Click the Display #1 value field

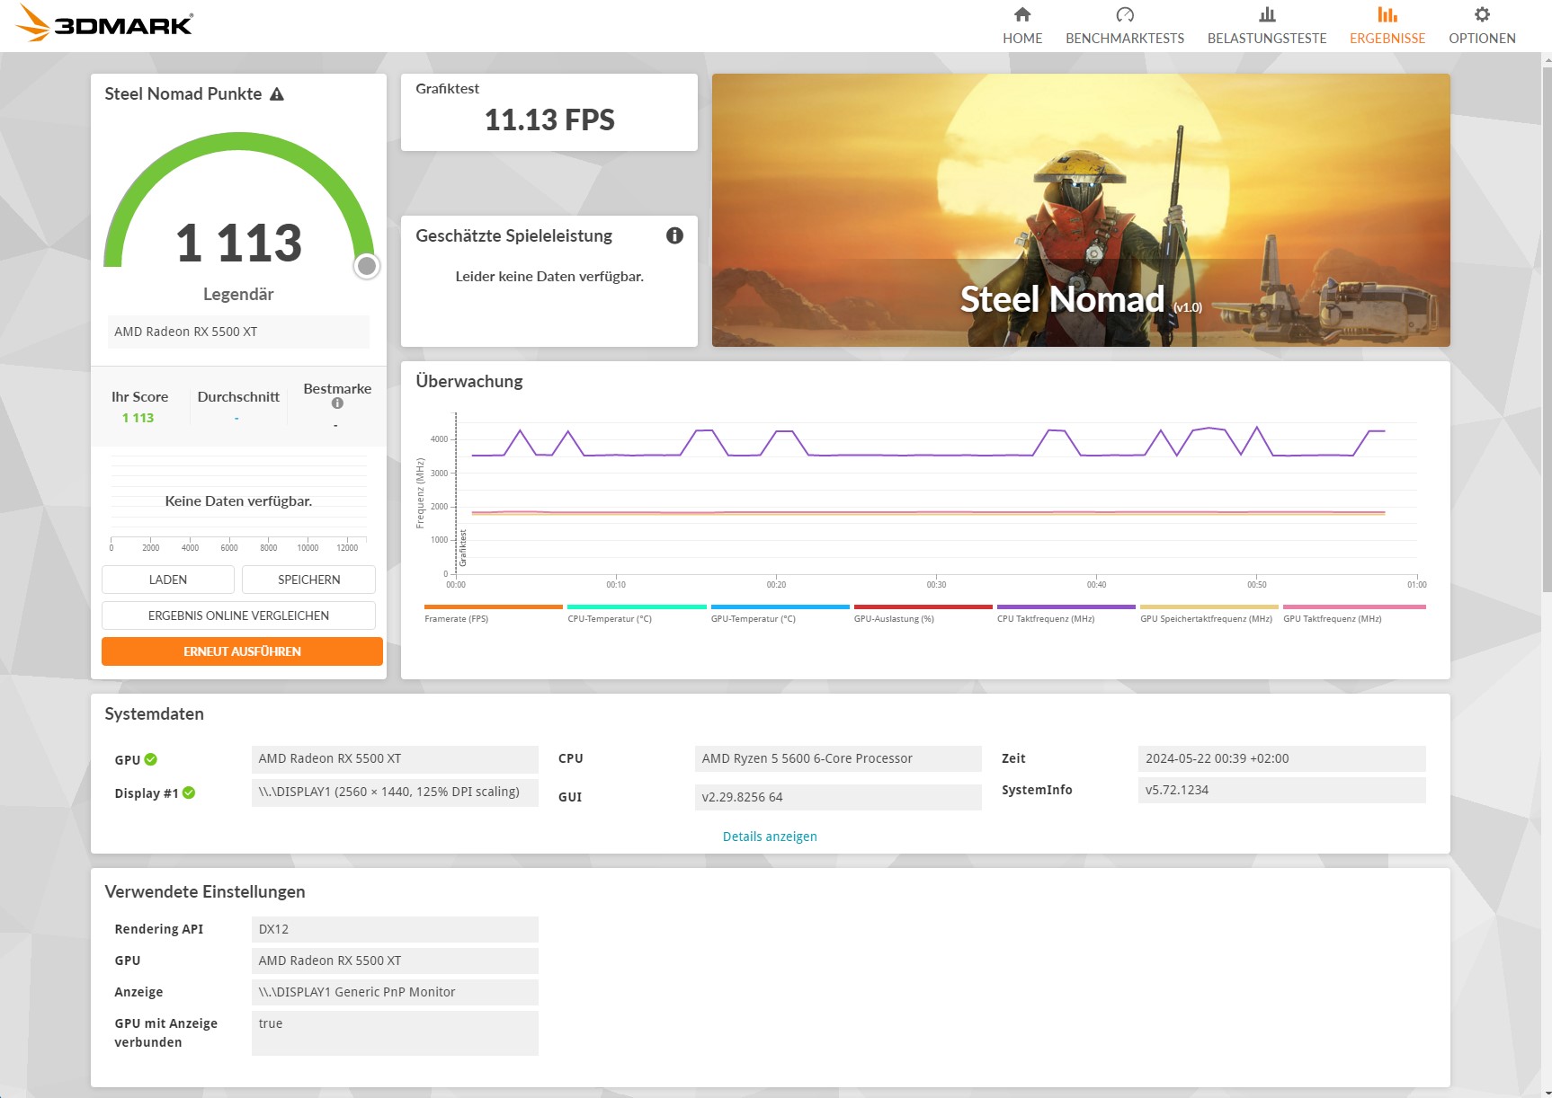pos(395,793)
